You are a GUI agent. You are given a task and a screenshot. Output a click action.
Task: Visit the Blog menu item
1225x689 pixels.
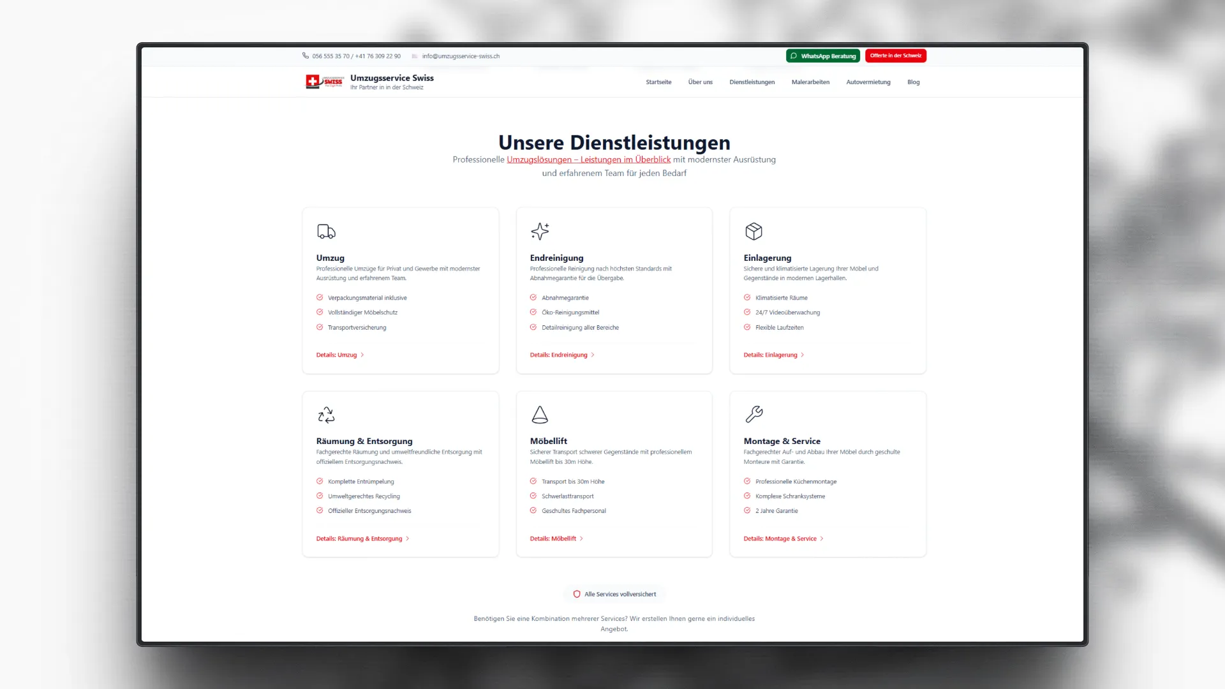(914, 82)
